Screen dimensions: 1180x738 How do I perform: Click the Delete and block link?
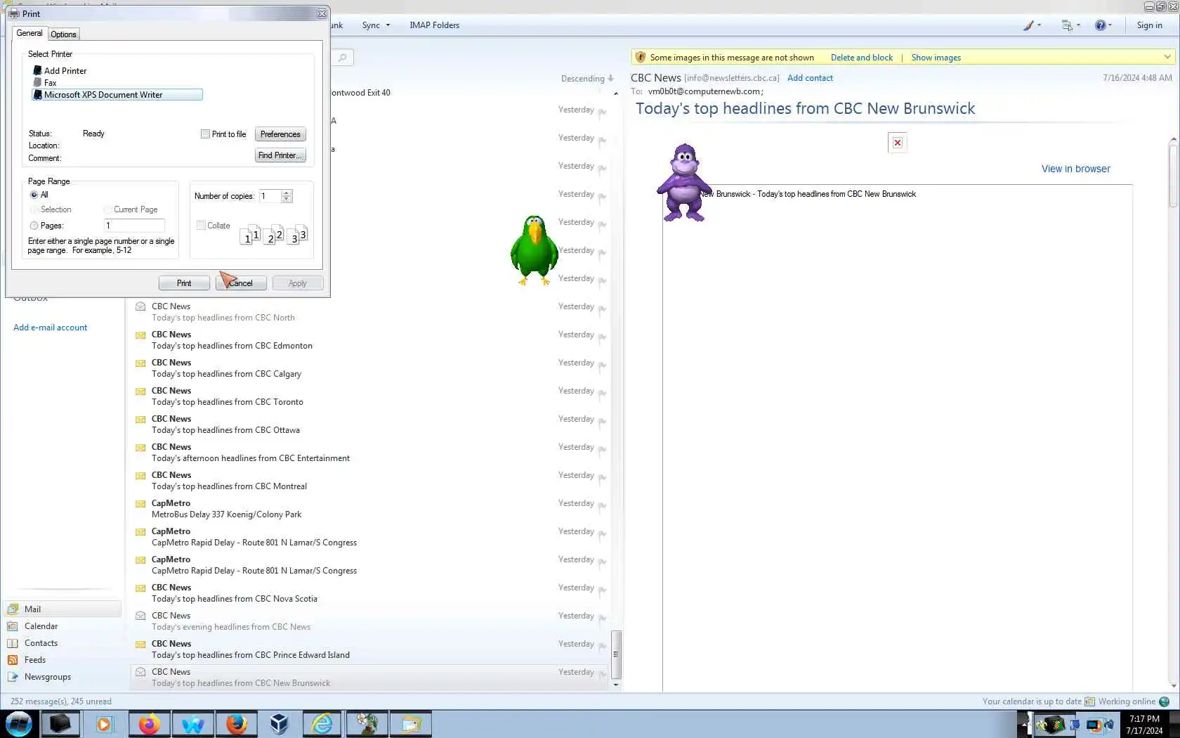tap(862, 58)
